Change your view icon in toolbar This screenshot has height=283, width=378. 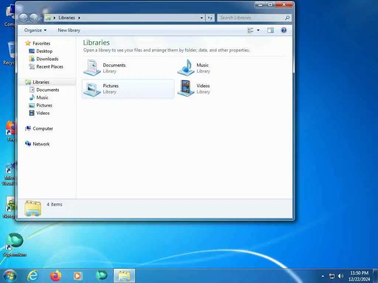pyautogui.click(x=251, y=30)
